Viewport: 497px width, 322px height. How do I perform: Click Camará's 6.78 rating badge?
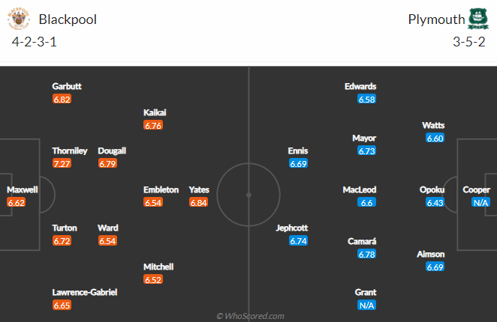366,254
